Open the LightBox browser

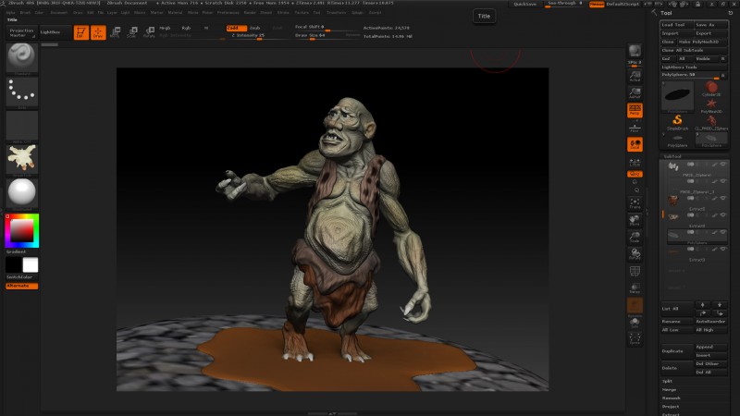click(52, 31)
